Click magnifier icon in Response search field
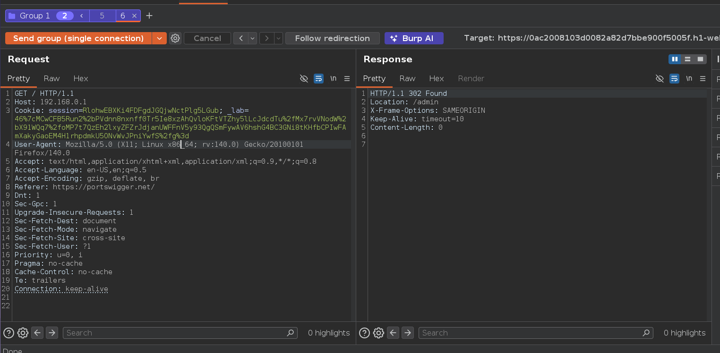This screenshot has width=720, height=353. click(646, 333)
